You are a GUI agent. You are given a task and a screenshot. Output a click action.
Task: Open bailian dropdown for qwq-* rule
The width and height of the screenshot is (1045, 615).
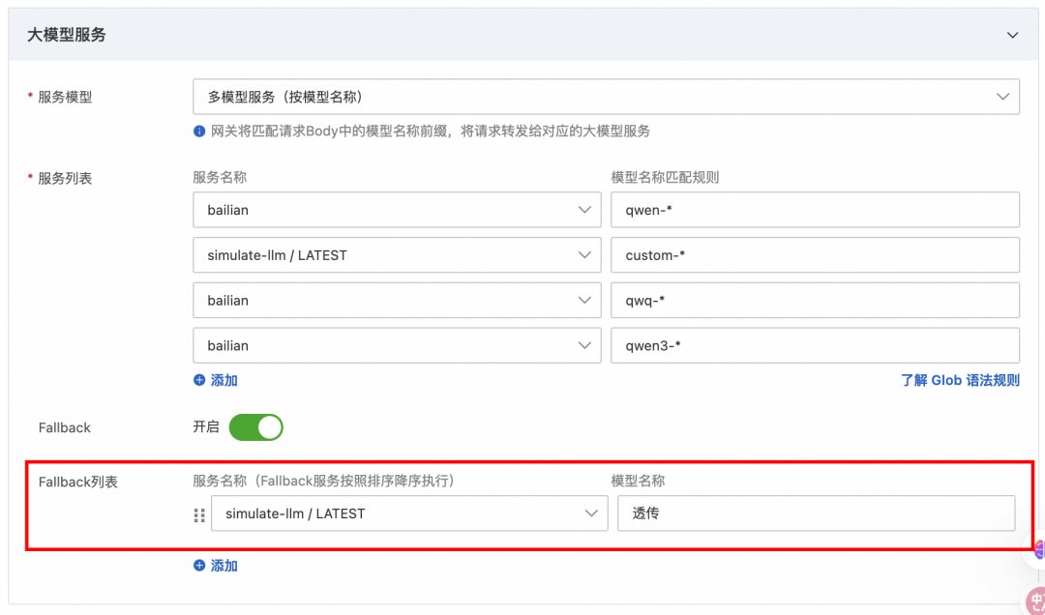pyautogui.click(x=398, y=301)
